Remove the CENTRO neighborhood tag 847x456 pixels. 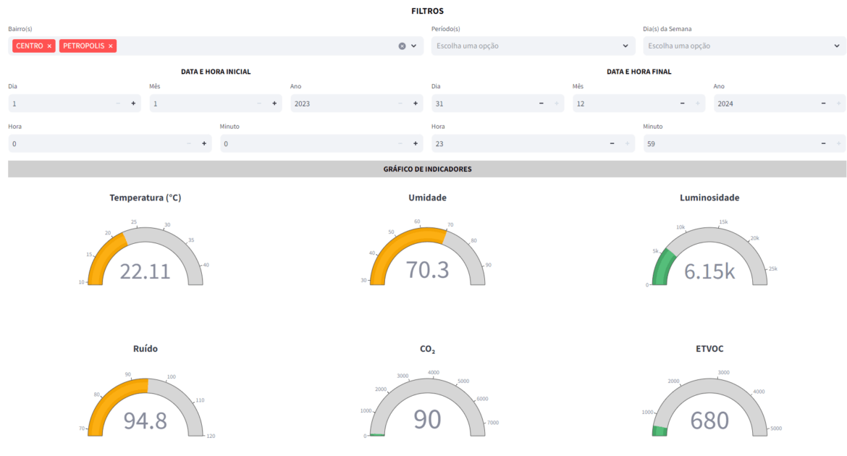pyautogui.click(x=49, y=46)
